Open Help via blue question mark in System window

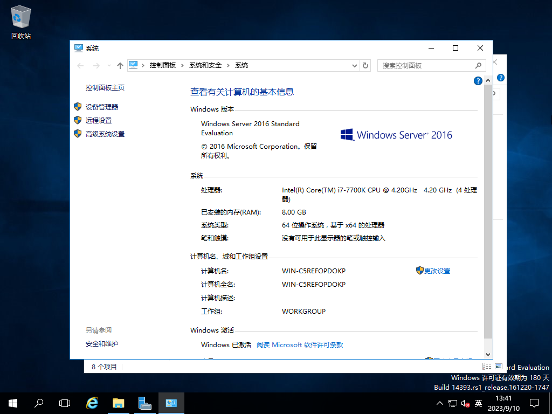coord(478,81)
